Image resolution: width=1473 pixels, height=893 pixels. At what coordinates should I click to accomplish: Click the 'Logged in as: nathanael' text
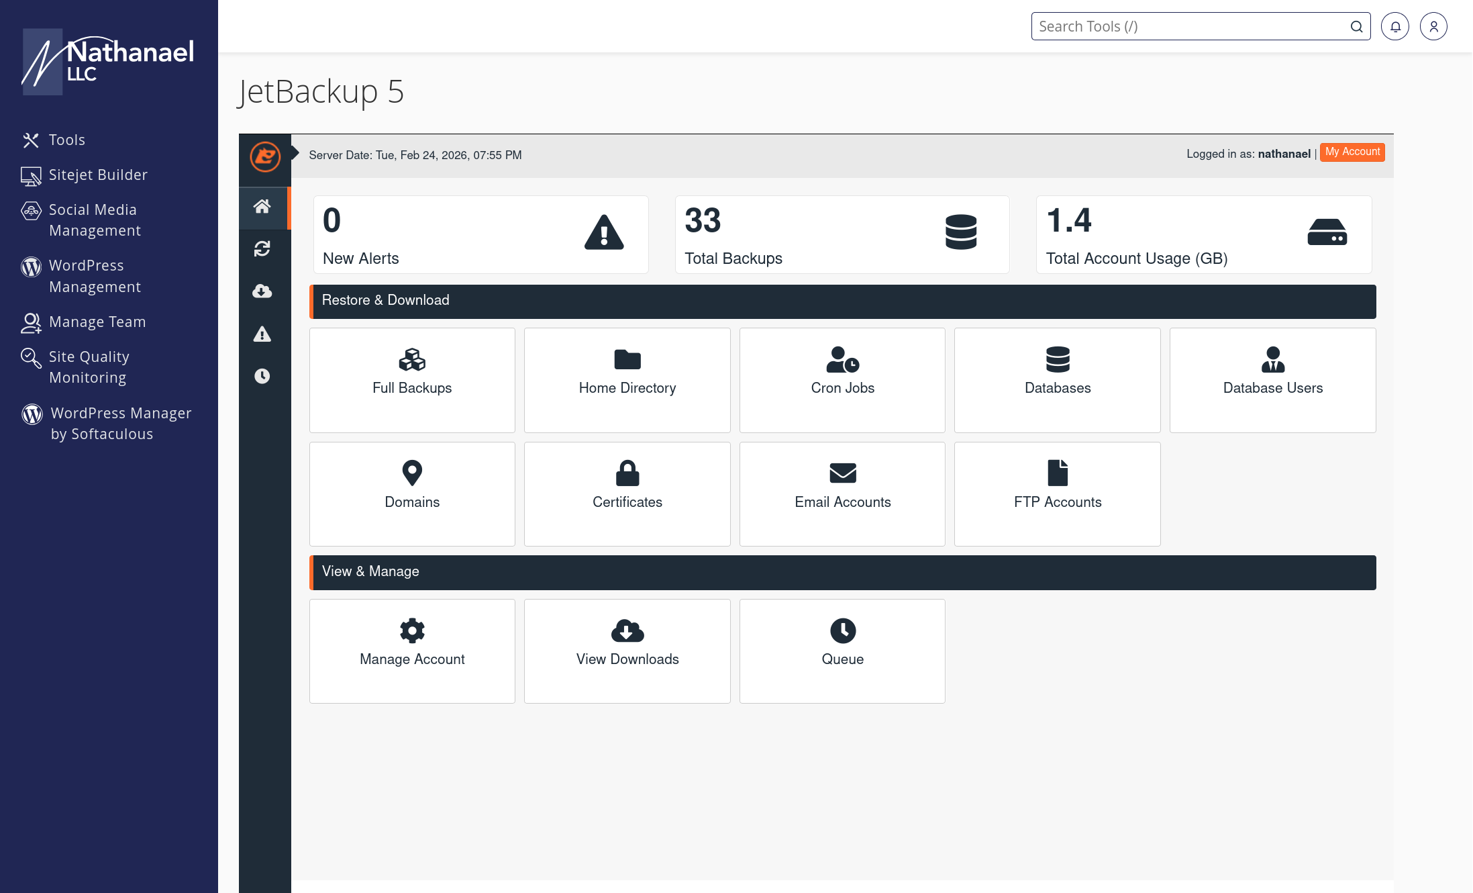[x=1248, y=154]
